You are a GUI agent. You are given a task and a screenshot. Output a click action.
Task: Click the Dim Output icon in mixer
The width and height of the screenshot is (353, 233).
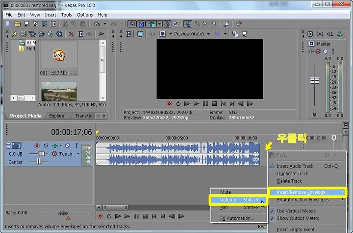[330, 34]
